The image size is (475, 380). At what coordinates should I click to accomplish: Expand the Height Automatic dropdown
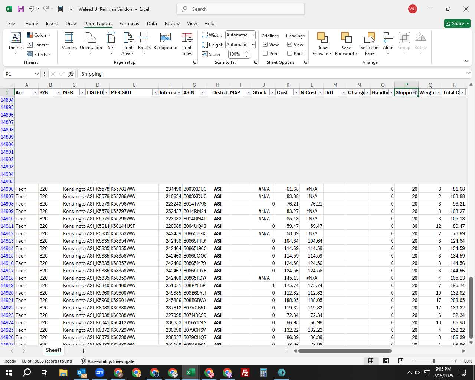click(x=253, y=45)
